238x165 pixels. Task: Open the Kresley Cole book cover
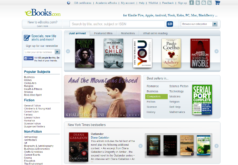85,53
